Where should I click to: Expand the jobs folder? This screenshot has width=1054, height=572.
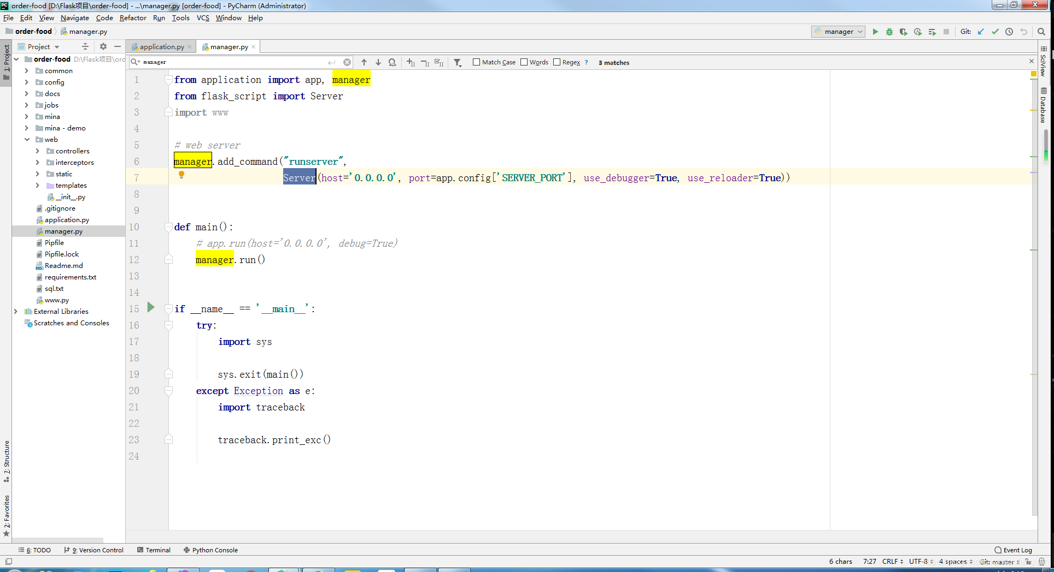26,105
